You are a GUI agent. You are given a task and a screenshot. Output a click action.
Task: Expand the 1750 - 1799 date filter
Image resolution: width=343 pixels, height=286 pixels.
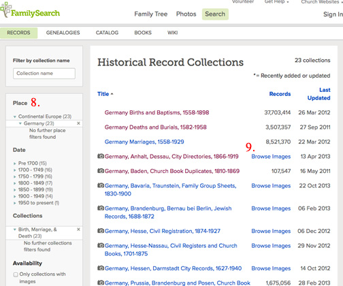15,176
